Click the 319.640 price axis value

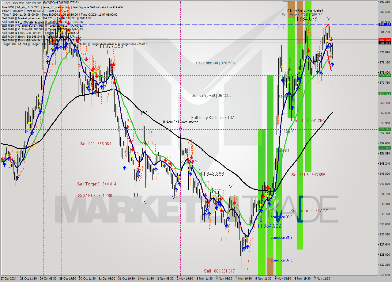coord(385,275)
